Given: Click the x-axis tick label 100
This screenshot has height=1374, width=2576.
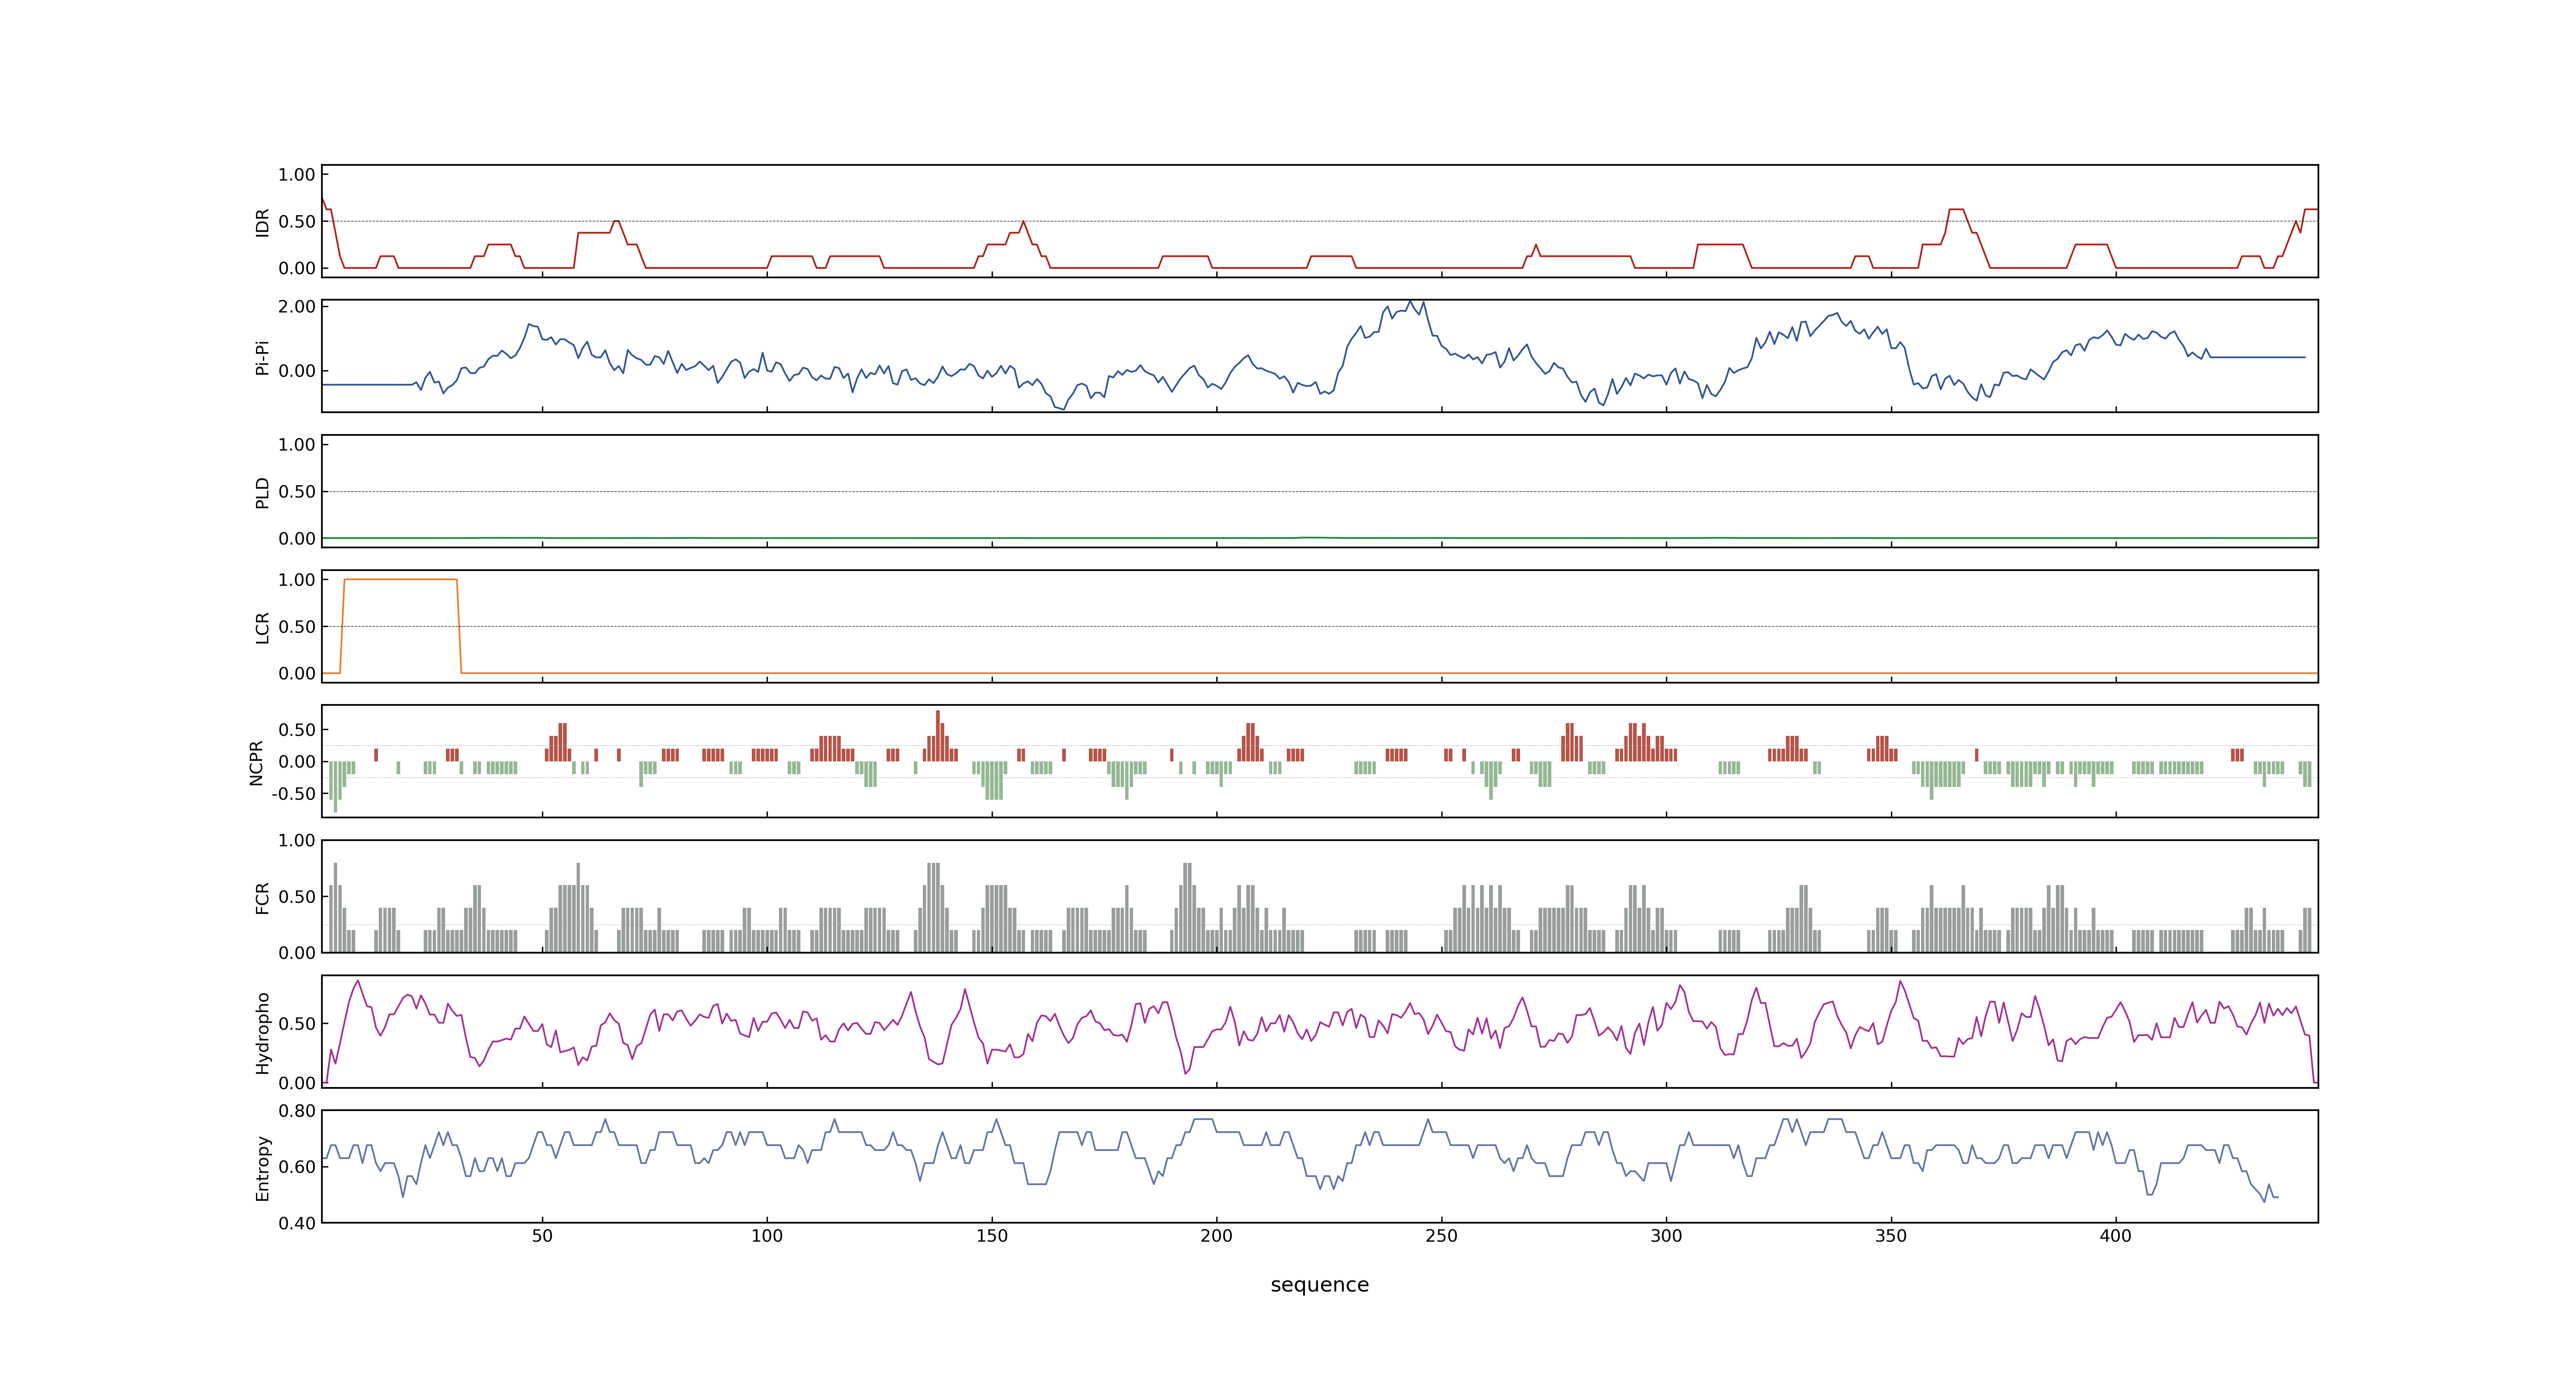Looking at the screenshot, I should click(x=767, y=1236).
